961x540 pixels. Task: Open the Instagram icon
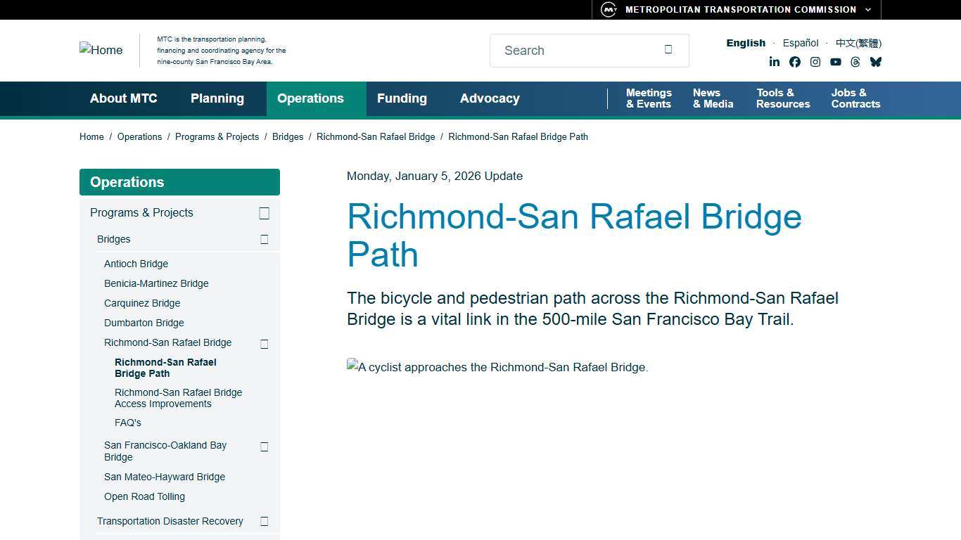pos(815,62)
